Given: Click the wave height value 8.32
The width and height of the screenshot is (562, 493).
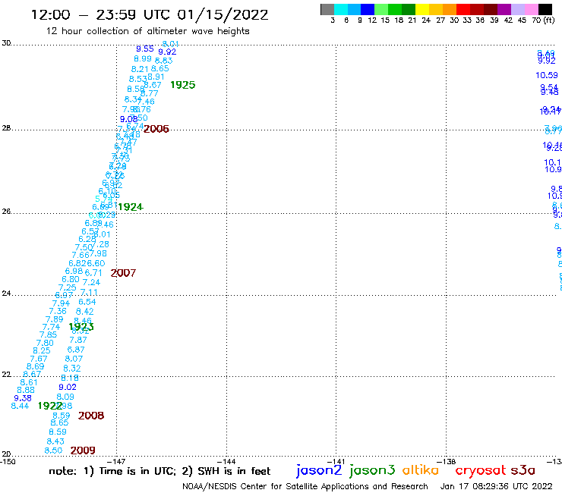Looking at the screenshot, I should (72, 369).
